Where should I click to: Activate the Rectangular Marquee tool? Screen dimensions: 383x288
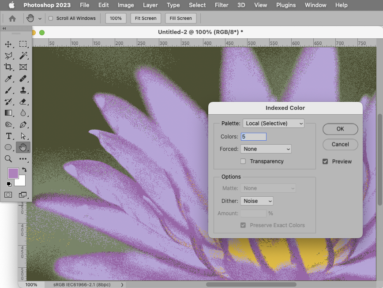pos(23,44)
